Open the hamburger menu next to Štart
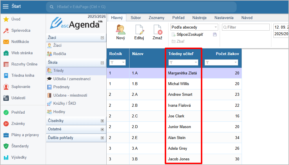 tap(6, 6)
